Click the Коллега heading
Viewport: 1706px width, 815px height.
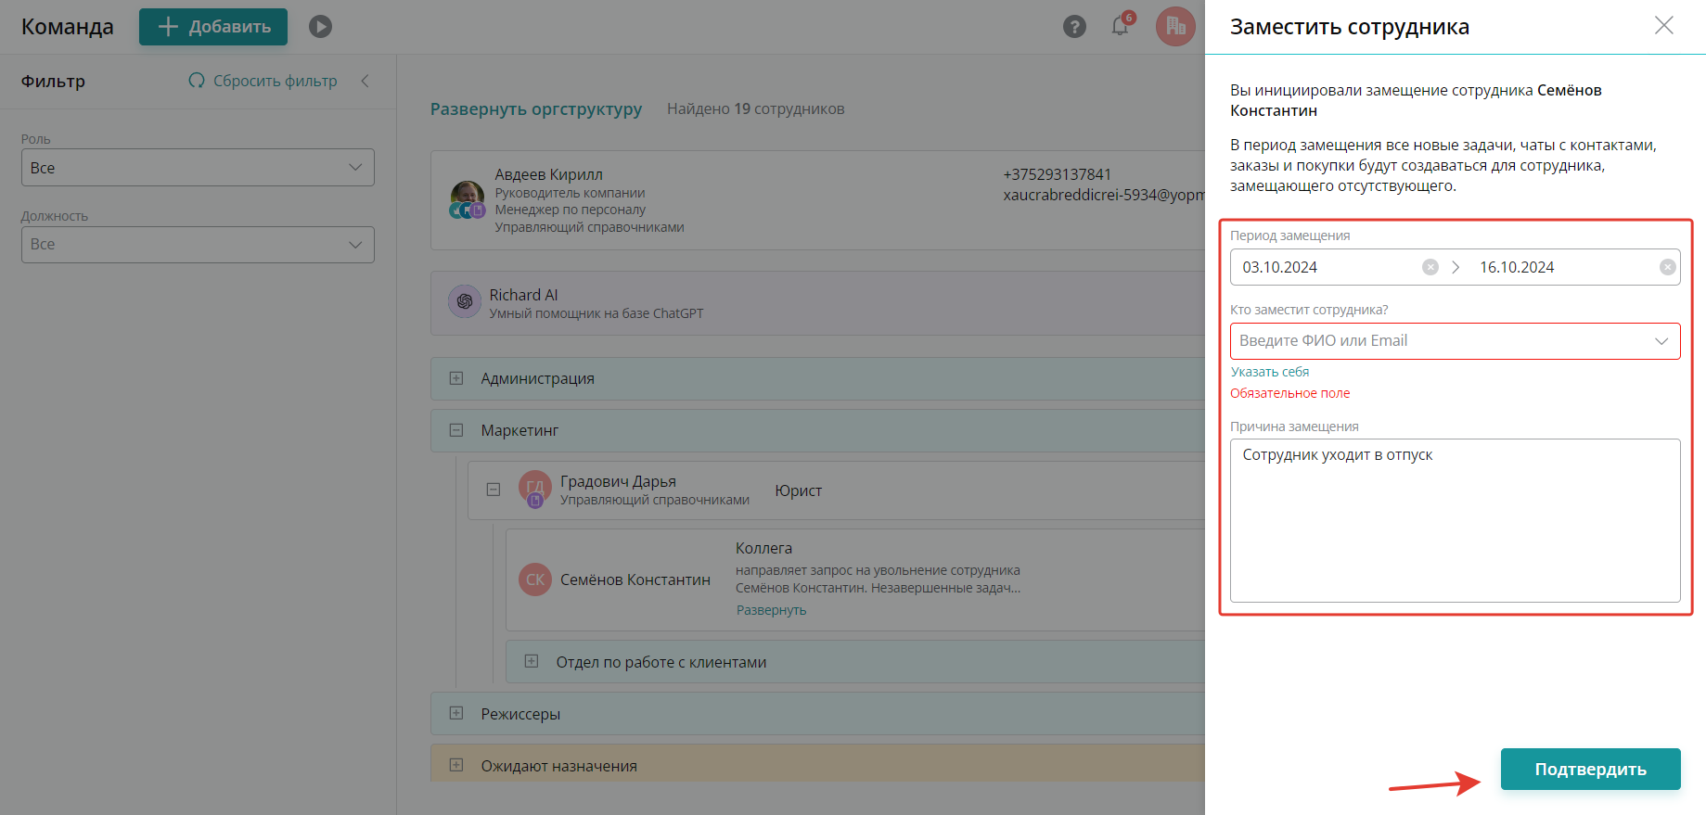[x=763, y=548]
